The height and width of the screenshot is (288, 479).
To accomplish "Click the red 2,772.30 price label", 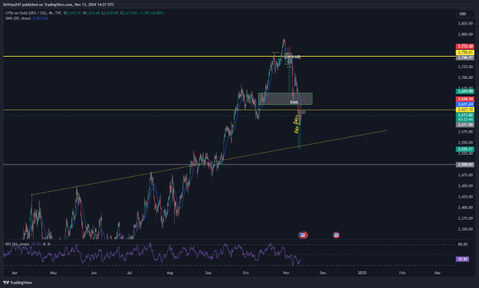I will (x=465, y=46).
